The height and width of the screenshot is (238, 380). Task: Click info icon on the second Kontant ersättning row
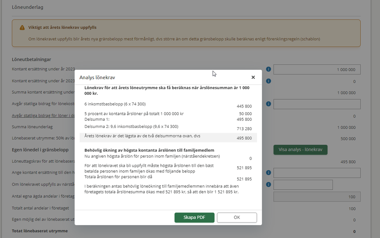[268, 81]
